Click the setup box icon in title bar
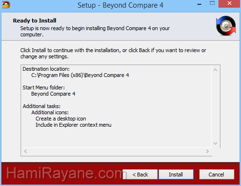The image size is (241, 186). click(6, 4)
